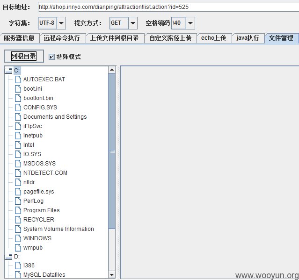Switch to the echo上传 tab
This screenshot has height=280, width=299.
pyautogui.click(x=214, y=38)
